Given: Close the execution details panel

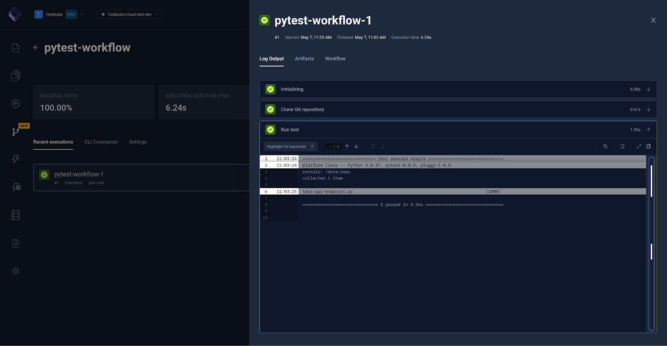Looking at the screenshot, I should pyautogui.click(x=653, y=20).
